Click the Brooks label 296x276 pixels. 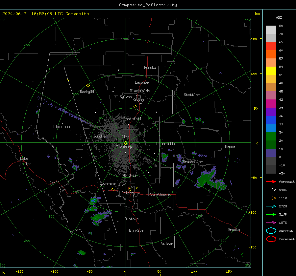pos(234,230)
